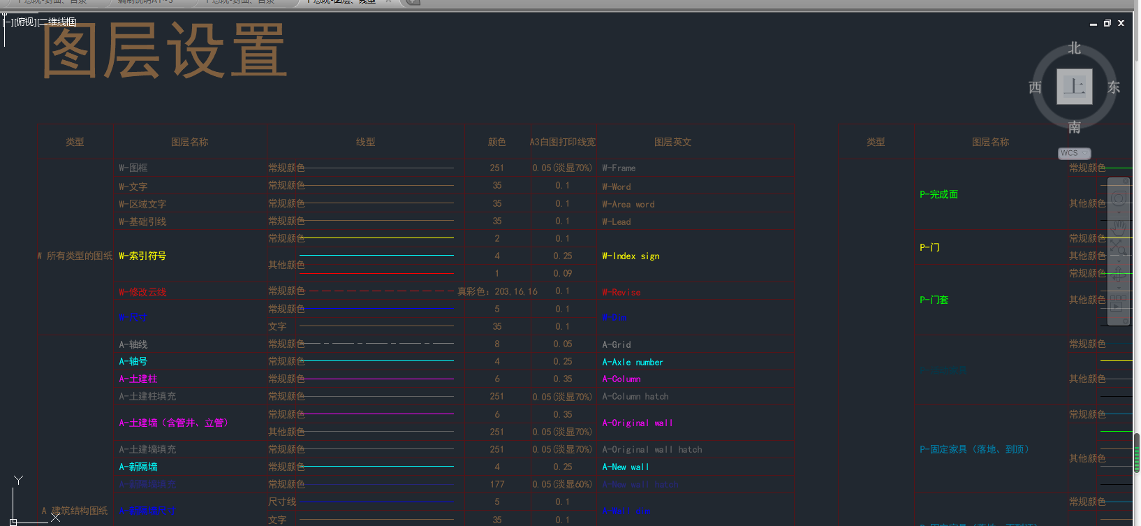1141x526 pixels.
Task: Rotate view to east via ViewCube 东
Action: 1114,87
